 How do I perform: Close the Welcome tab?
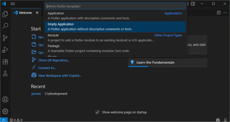37,13
